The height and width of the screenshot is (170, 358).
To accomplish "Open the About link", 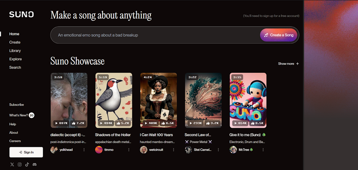I will pos(13,133).
